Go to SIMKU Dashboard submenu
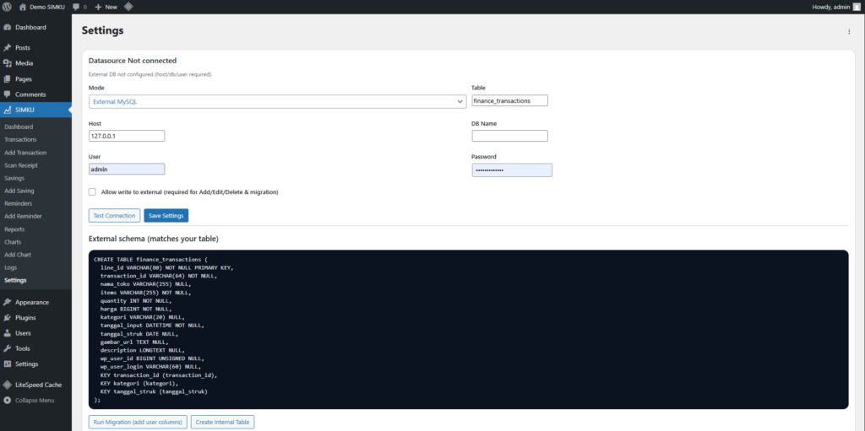 coord(19,127)
